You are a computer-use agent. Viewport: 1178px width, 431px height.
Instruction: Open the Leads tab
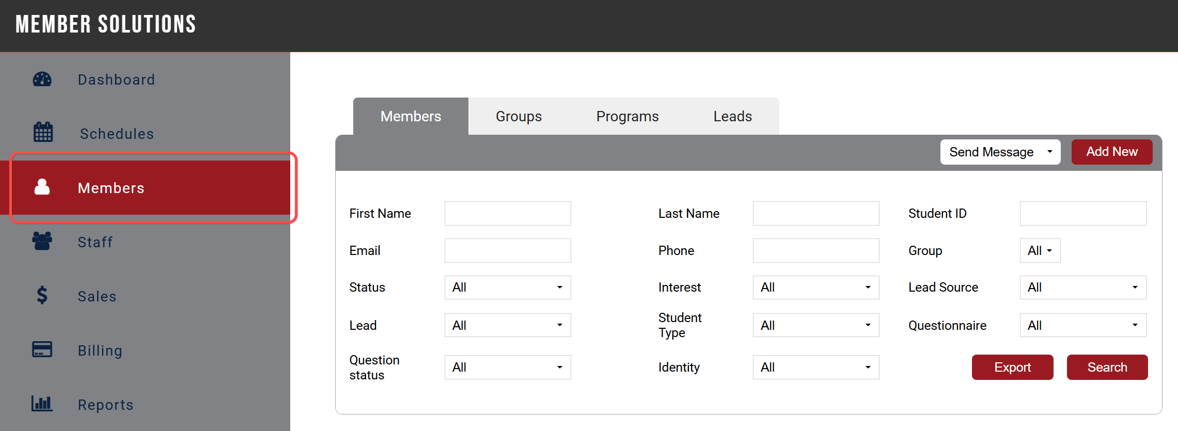coord(732,116)
